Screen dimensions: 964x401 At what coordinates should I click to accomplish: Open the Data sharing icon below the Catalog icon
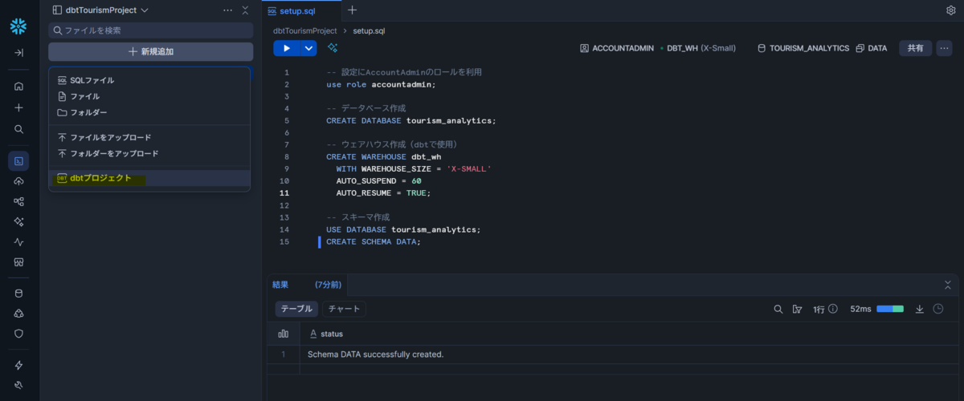click(x=18, y=313)
